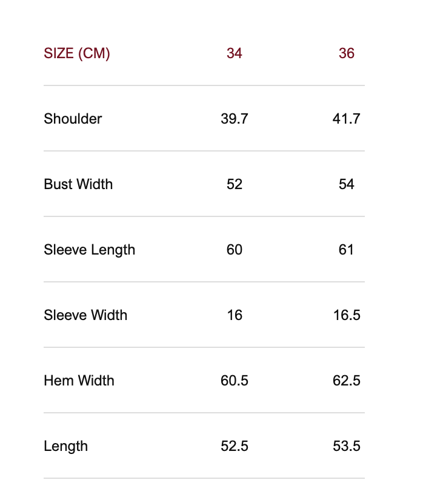Click the SIZE (CM) header label
This screenshot has width=423, height=497.
click(x=77, y=53)
